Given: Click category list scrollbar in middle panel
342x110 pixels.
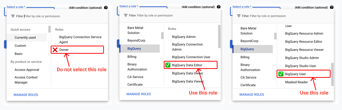Looking at the screenshot, I should click(162, 36).
